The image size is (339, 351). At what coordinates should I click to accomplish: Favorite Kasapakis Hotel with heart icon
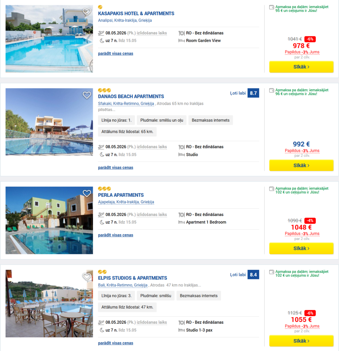click(x=87, y=12)
